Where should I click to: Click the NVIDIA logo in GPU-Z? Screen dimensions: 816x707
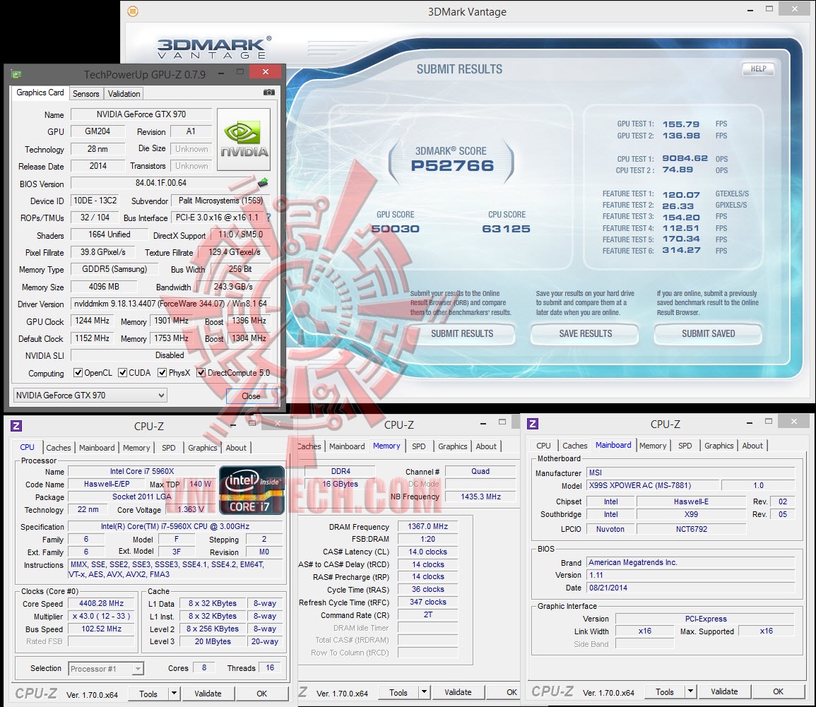(244, 139)
